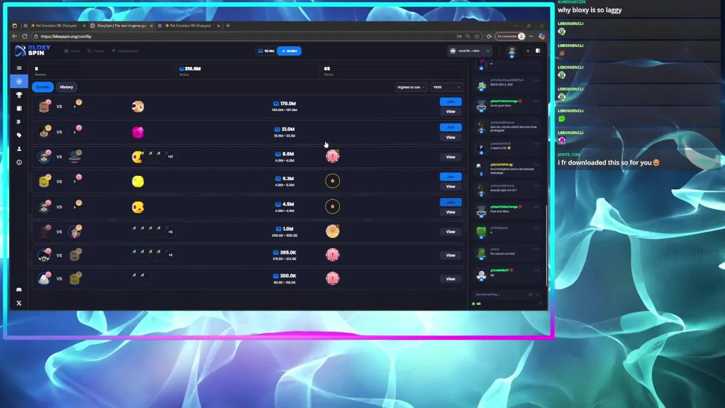Join the 170.0M coinflip game
Screen dimensions: 725x408
pos(450,102)
